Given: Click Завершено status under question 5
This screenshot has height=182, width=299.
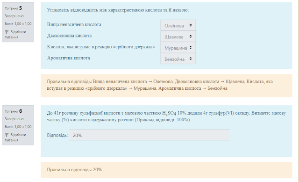Looking at the screenshot, I should tap(14, 16).
